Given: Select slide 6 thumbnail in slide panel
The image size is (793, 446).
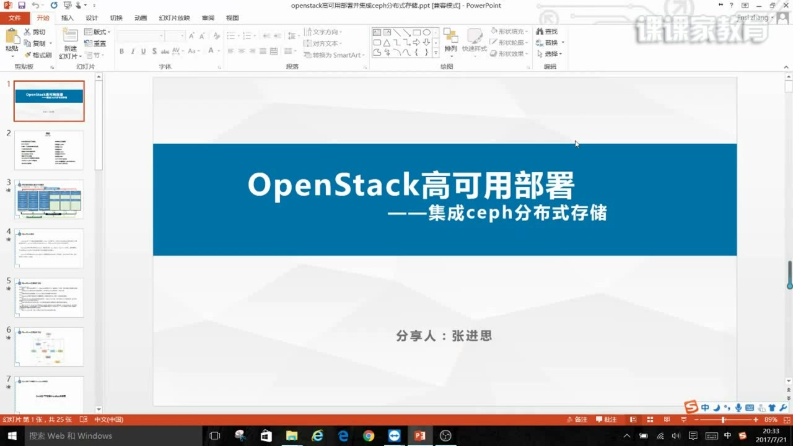Looking at the screenshot, I should pyautogui.click(x=49, y=347).
